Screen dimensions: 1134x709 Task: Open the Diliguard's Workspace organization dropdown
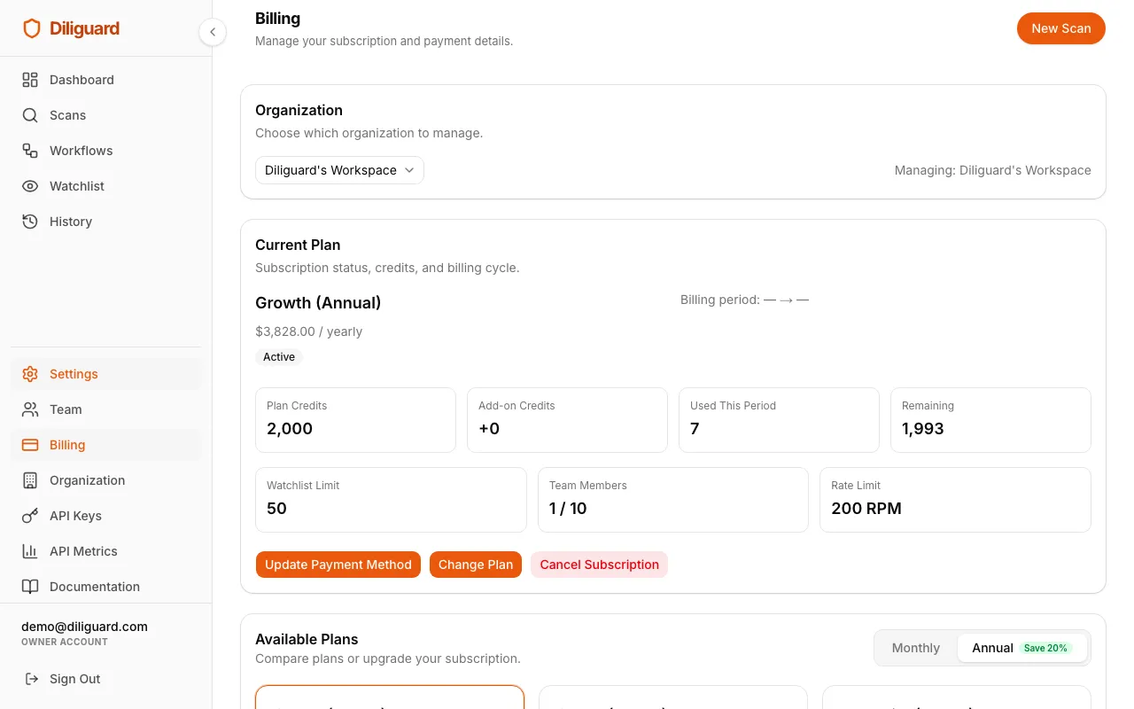click(x=339, y=170)
